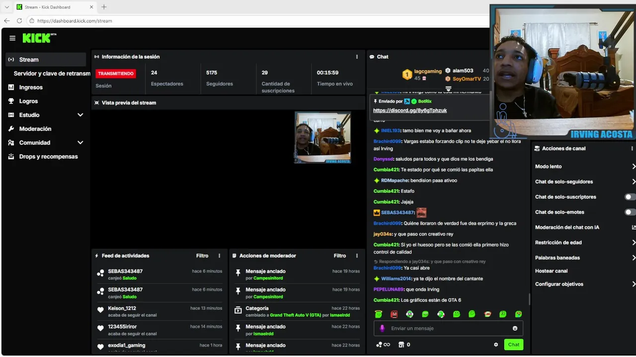Screen dimensions: 636x357
Task: Open Configurar objetivos settings
Action: pyautogui.click(x=584, y=285)
